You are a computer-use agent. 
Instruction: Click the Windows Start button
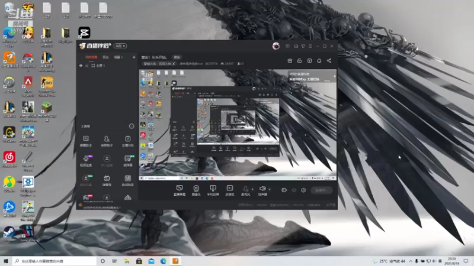point(5,261)
